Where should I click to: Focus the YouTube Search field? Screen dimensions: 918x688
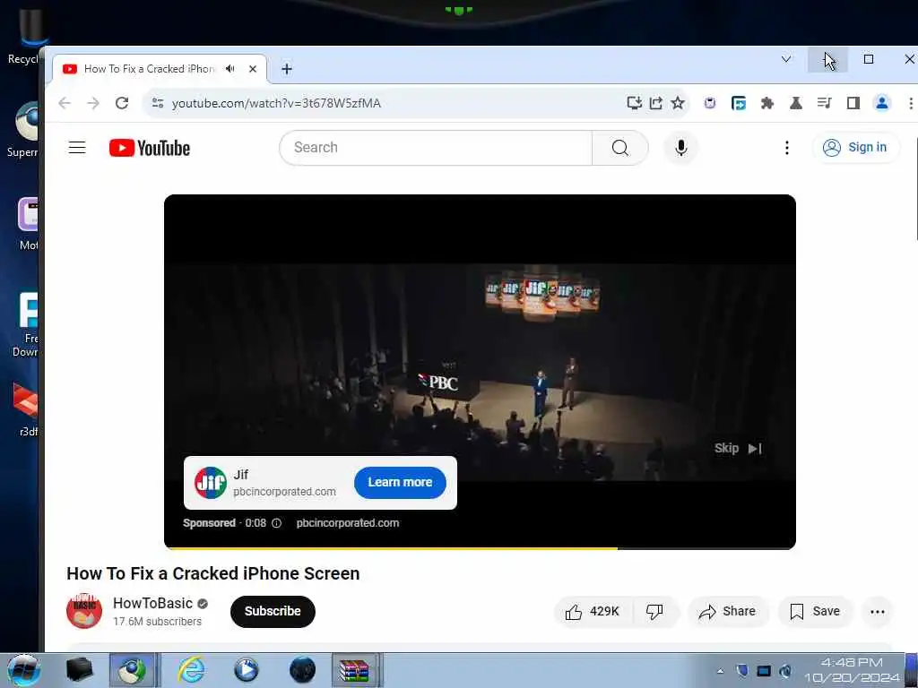point(437,148)
